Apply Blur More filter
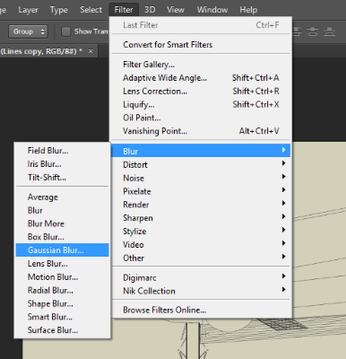The height and width of the screenshot is (359, 346). pos(62,223)
